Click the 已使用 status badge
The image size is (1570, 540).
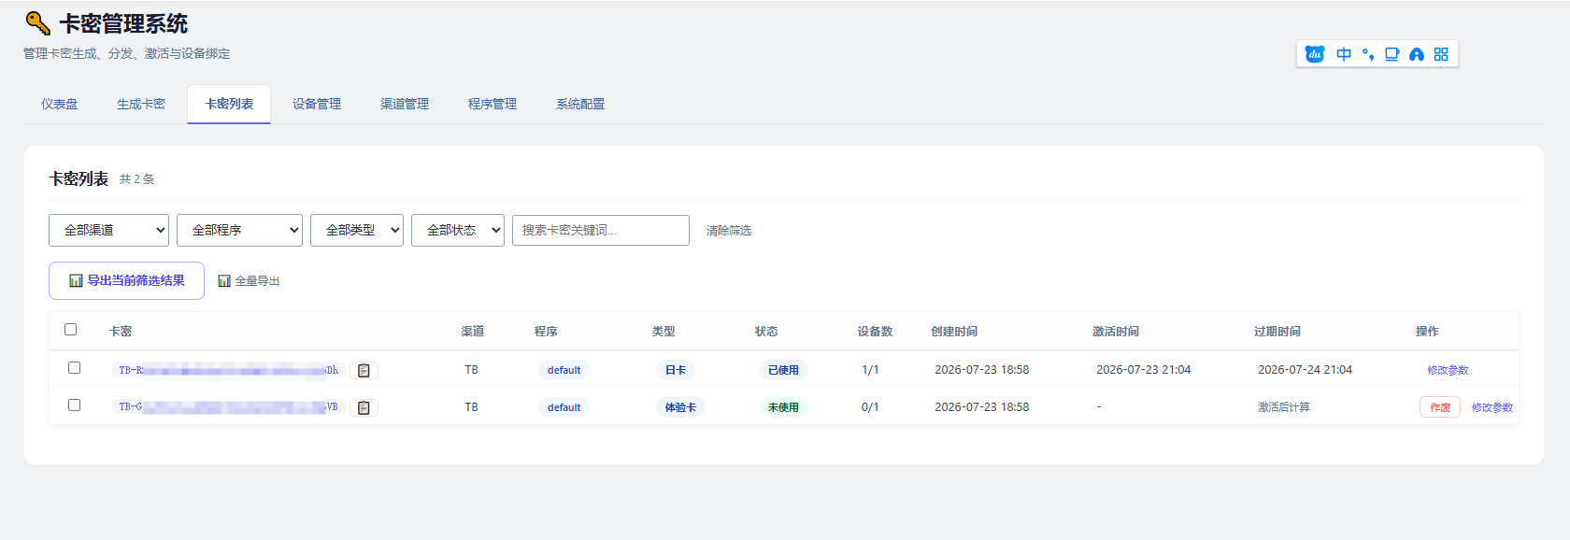point(783,370)
